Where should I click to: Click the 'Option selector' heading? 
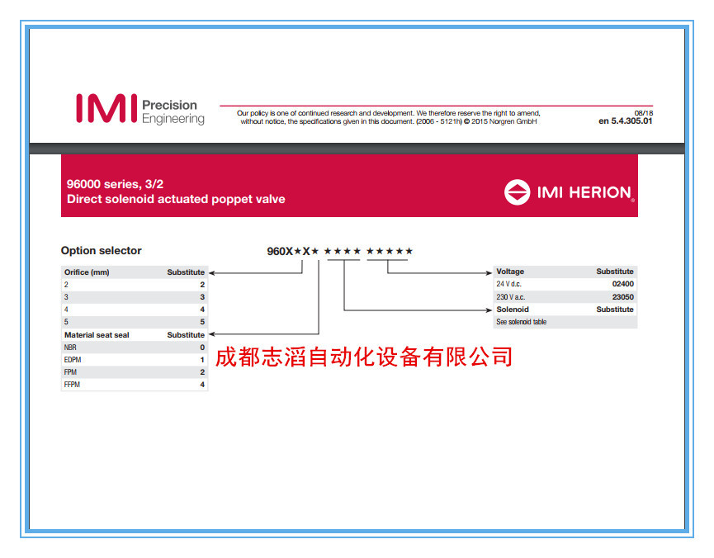point(101,251)
